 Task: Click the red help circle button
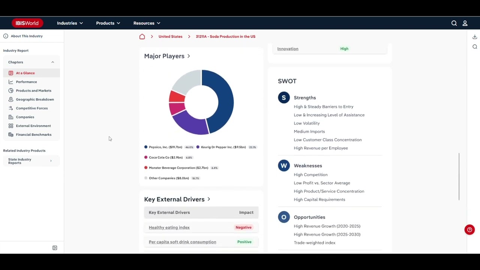pyautogui.click(x=469, y=230)
